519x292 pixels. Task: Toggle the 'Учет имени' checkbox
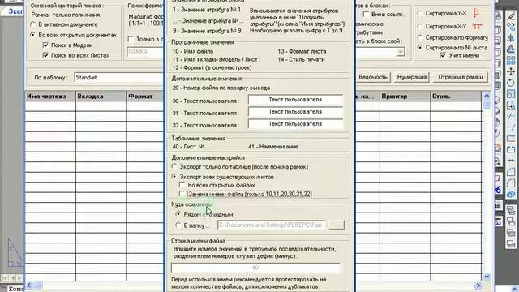(x=443, y=55)
